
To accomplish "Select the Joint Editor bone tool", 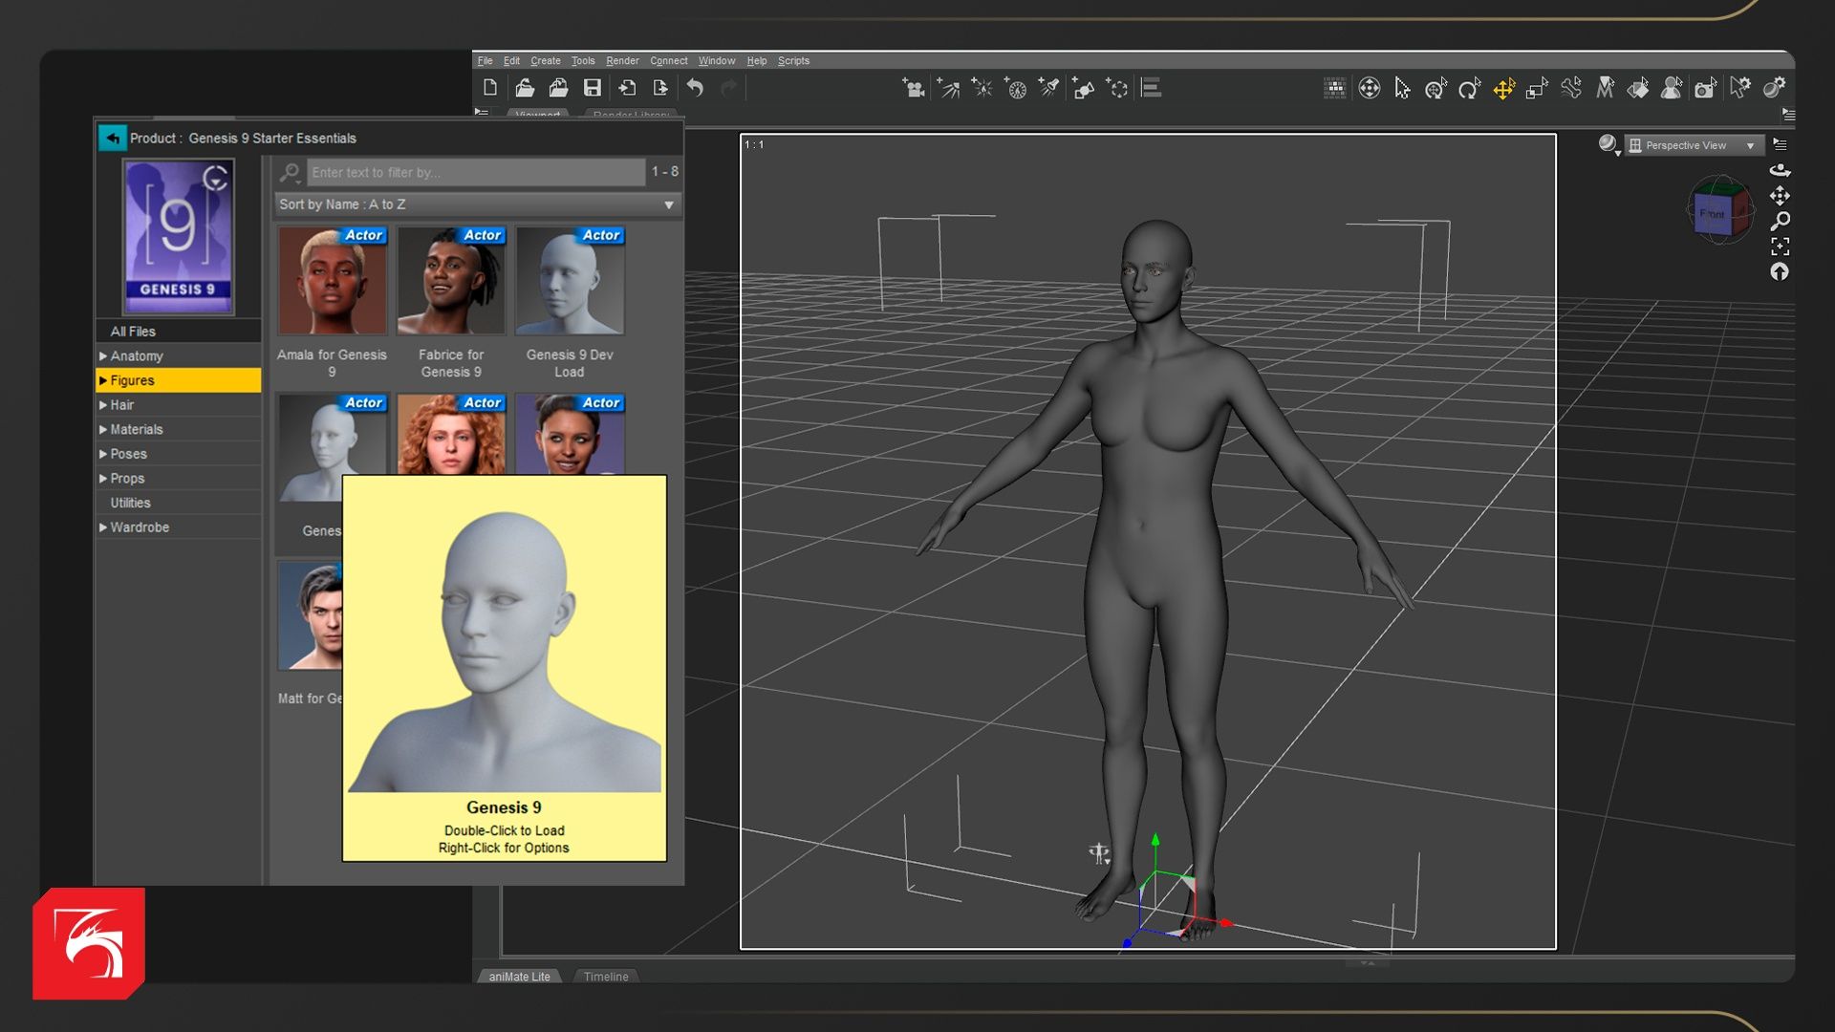I will (x=1571, y=88).
